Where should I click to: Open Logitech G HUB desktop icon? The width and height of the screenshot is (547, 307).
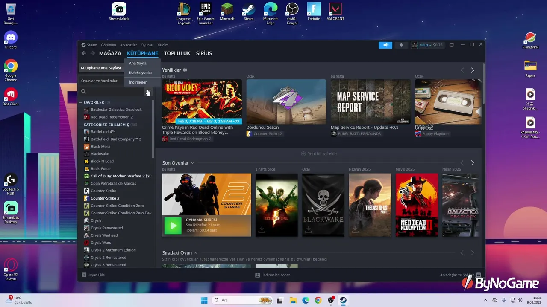[11, 184]
